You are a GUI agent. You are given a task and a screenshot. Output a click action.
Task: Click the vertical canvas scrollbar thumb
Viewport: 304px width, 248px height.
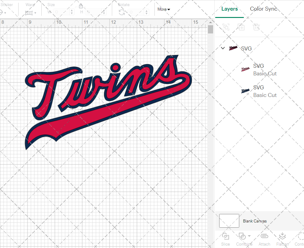[210, 29]
